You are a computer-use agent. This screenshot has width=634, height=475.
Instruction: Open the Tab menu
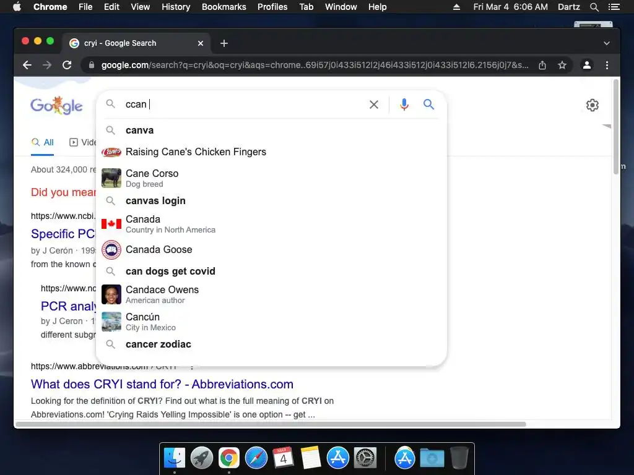[x=306, y=7]
